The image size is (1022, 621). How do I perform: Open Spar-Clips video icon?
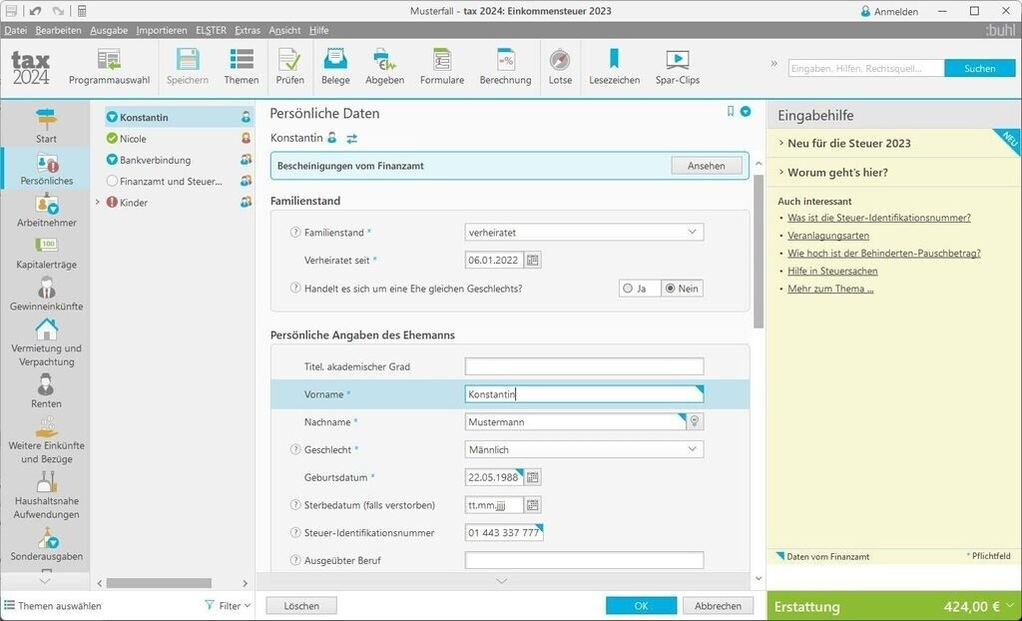[677, 60]
